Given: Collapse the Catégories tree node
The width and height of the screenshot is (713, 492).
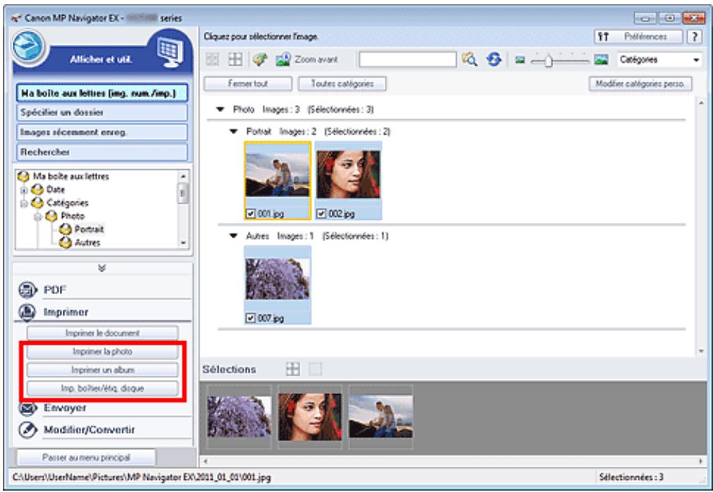Looking at the screenshot, I should 24,203.
